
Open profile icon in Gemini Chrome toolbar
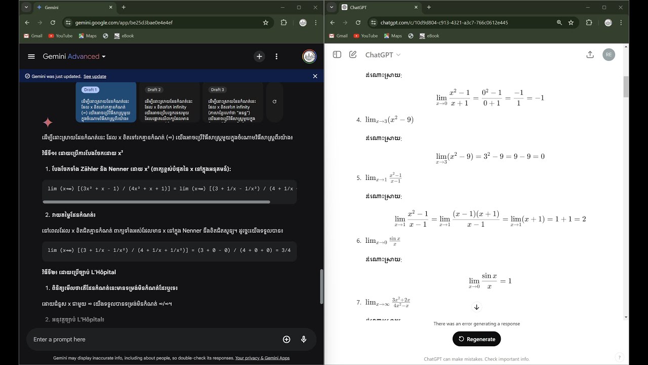pos(303,23)
